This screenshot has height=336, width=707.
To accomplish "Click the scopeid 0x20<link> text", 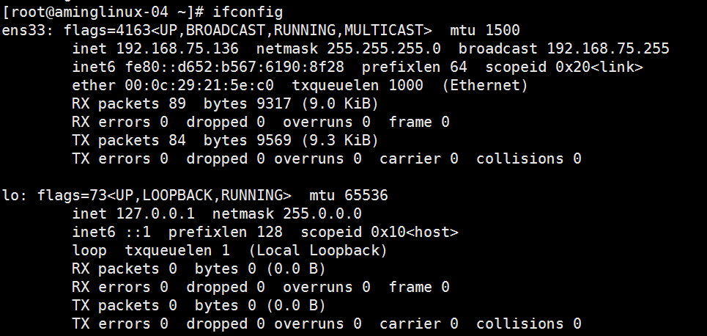I will pyautogui.click(x=564, y=67).
